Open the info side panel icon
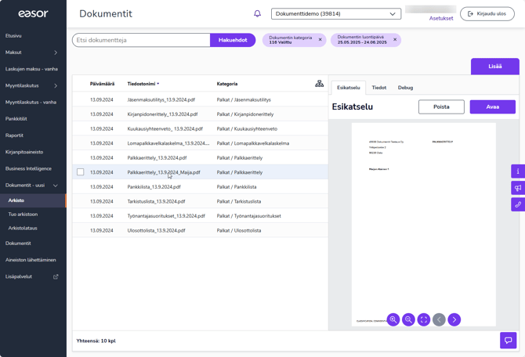The height and width of the screenshot is (357, 525). point(518,171)
